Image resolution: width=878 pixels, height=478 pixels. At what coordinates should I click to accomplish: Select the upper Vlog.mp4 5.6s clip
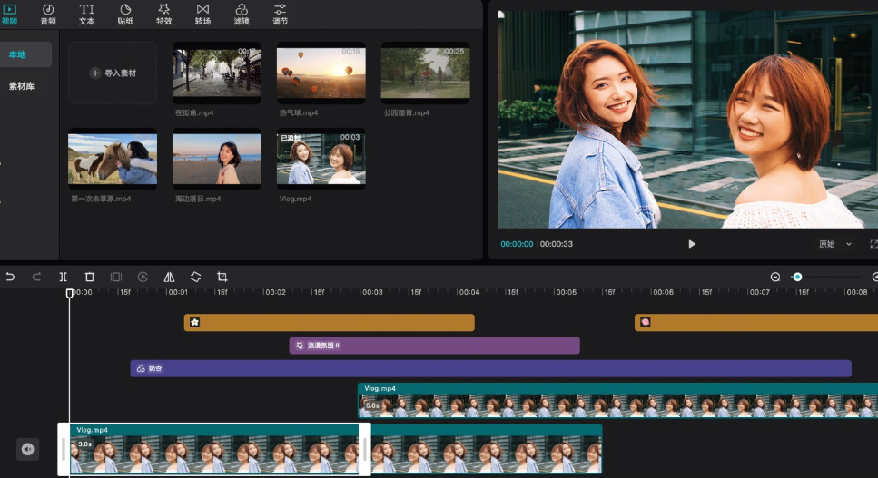618,400
